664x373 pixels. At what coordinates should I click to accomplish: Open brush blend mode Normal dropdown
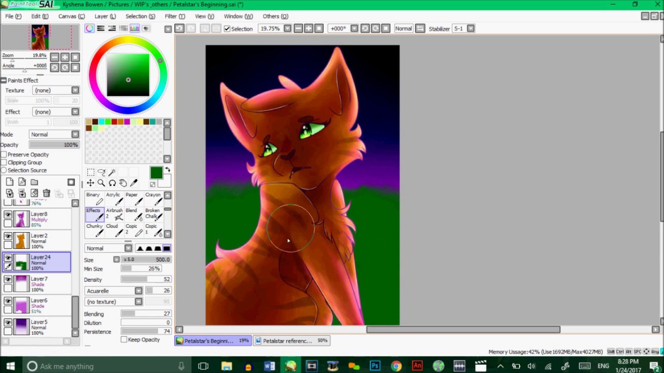tap(108, 248)
